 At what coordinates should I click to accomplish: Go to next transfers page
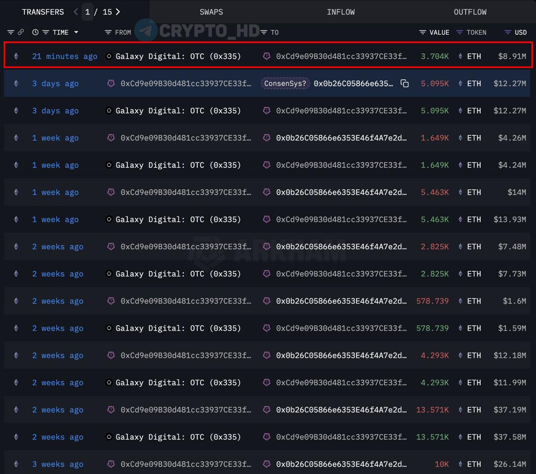point(118,12)
